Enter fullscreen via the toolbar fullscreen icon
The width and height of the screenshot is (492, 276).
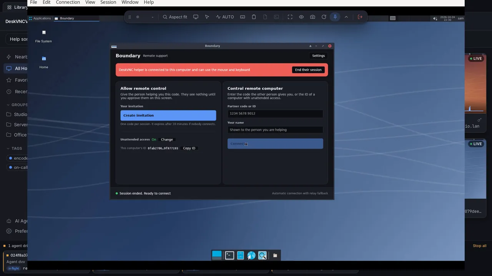(x=290, y=17)
